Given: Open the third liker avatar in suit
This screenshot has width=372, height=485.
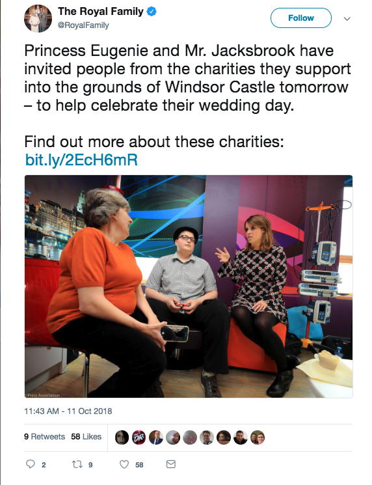Looking at the screenshot, I should coord(155,437).
